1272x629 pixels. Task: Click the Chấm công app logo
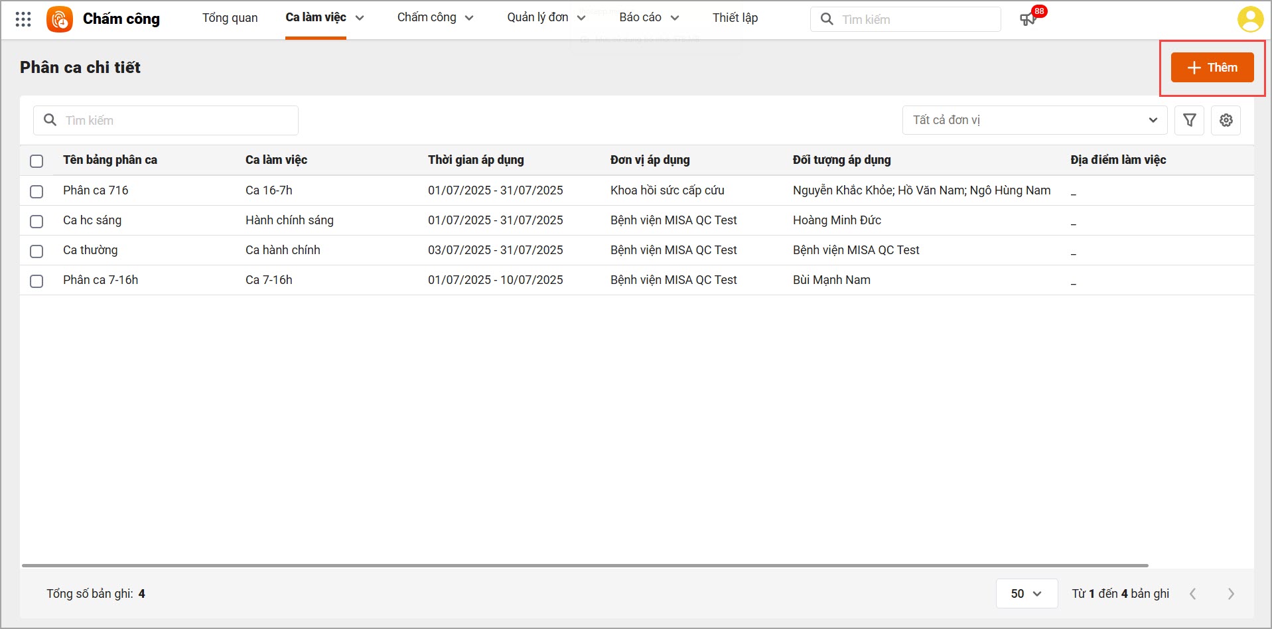point(60,19)
